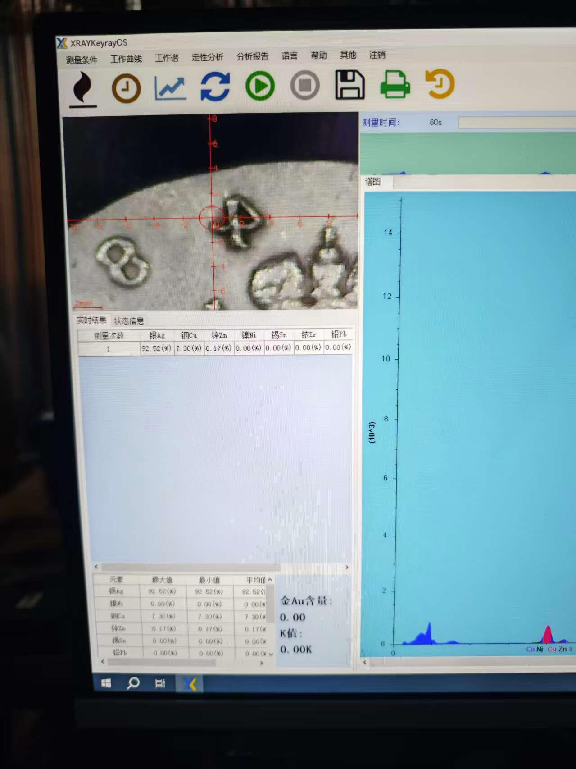Open the 测量条件 menu
This screenshot has width=576, height=769.
[82, 60]
